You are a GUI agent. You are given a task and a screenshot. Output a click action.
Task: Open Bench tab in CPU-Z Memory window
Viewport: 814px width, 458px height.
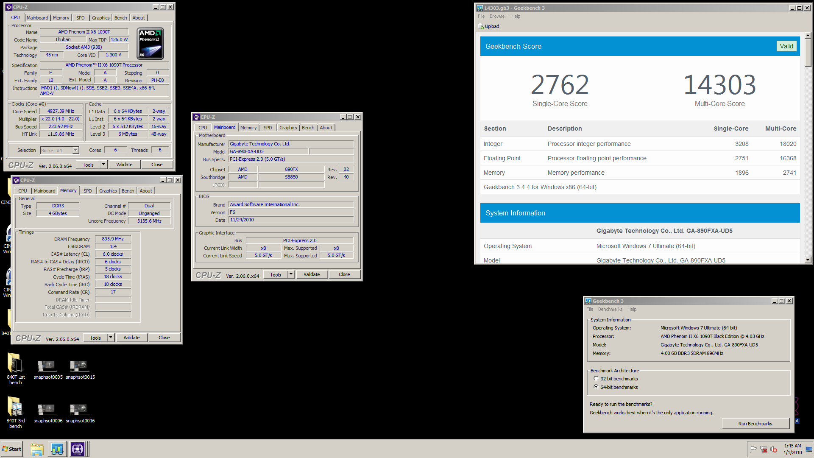128,191
